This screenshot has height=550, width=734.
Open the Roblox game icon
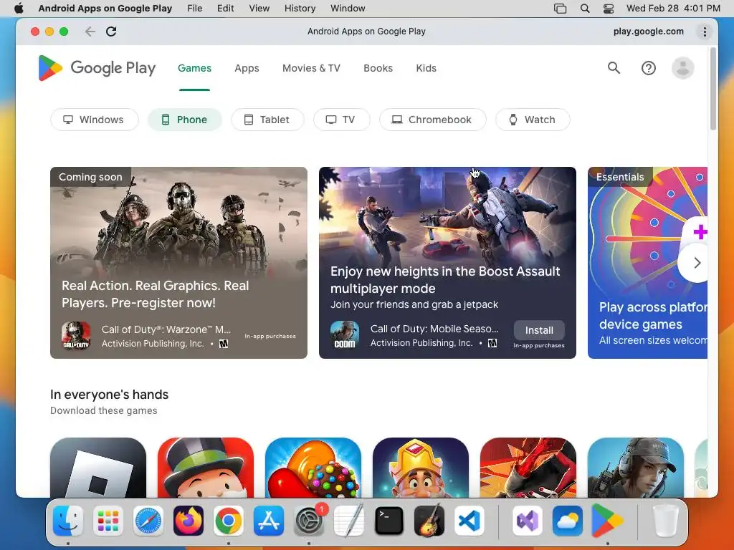tap(98, 467)
